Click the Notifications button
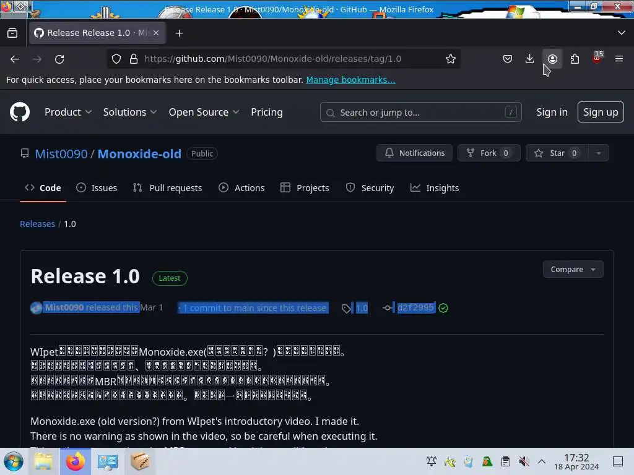 (414, 153)
